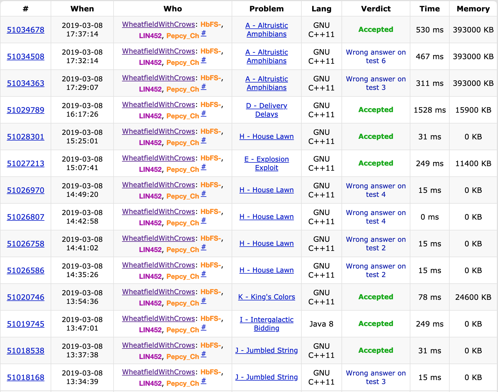Open submission 51029789 details
498x392 pixels.
tap(26, 110)
